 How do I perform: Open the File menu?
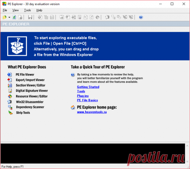tap(5, 10)
